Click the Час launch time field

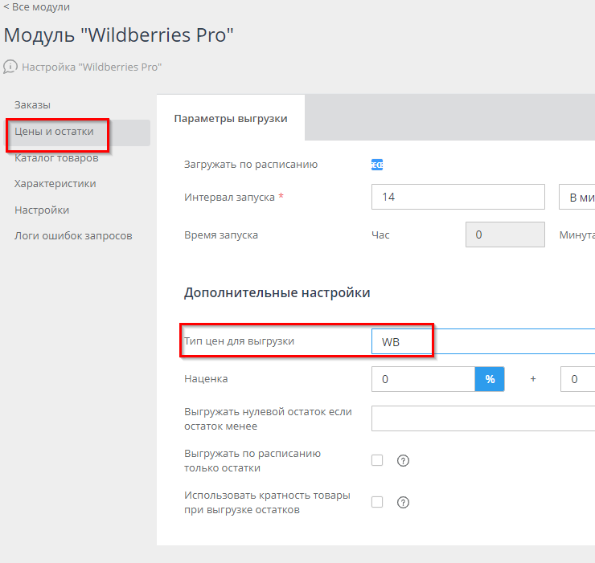[504, 235]
